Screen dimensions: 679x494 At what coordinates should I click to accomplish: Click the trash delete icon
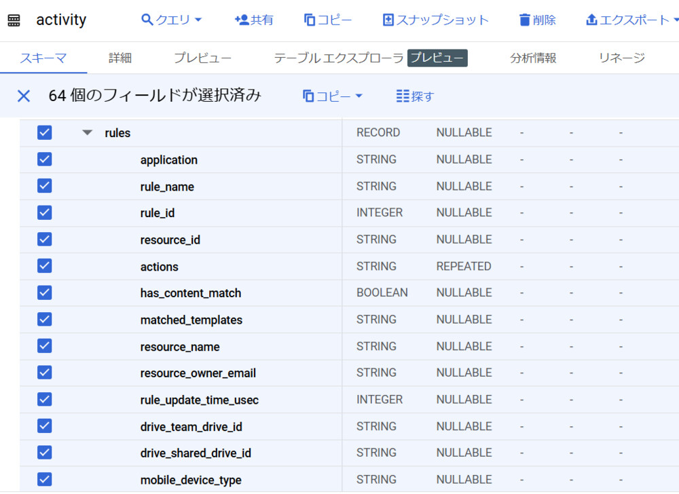524,20
